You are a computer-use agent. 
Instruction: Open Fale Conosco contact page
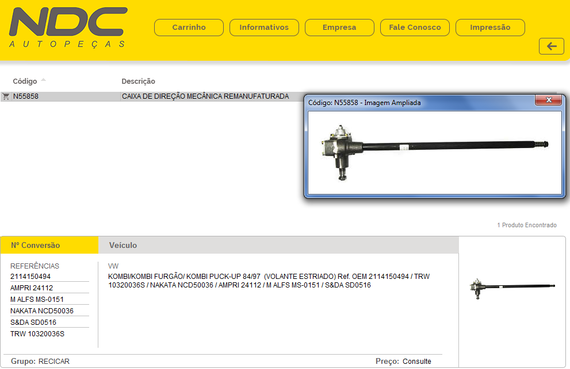point(415,28)
